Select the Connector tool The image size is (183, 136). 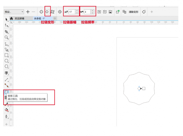click(6, 85)
